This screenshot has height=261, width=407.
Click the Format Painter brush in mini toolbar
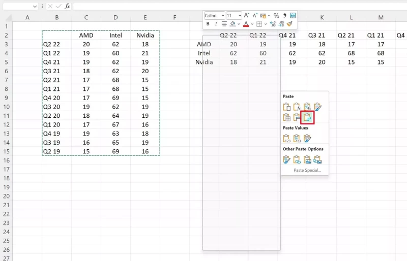(x=289, y=23)
